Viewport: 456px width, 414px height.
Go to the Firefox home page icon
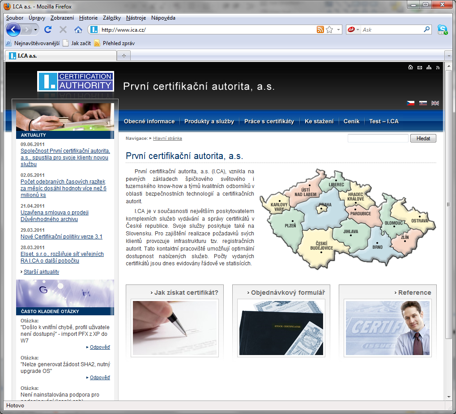pos(78,29)
